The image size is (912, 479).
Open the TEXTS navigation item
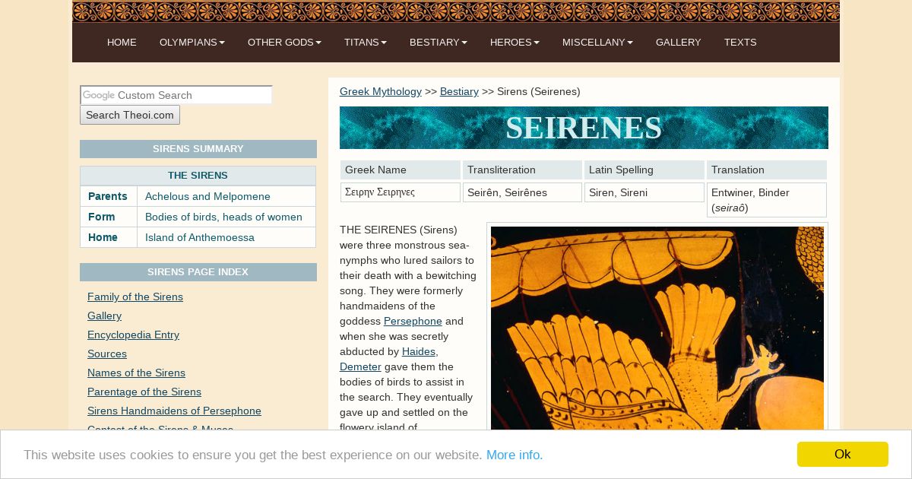pyautogui.click(x=740, y=43)
